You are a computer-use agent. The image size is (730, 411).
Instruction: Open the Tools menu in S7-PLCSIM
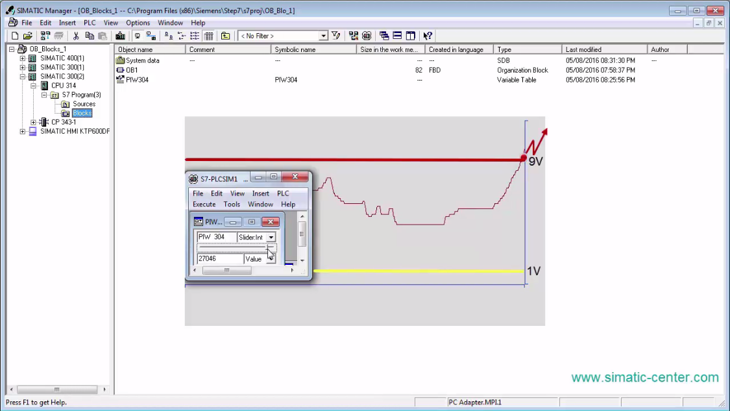[x=232, y=205]
